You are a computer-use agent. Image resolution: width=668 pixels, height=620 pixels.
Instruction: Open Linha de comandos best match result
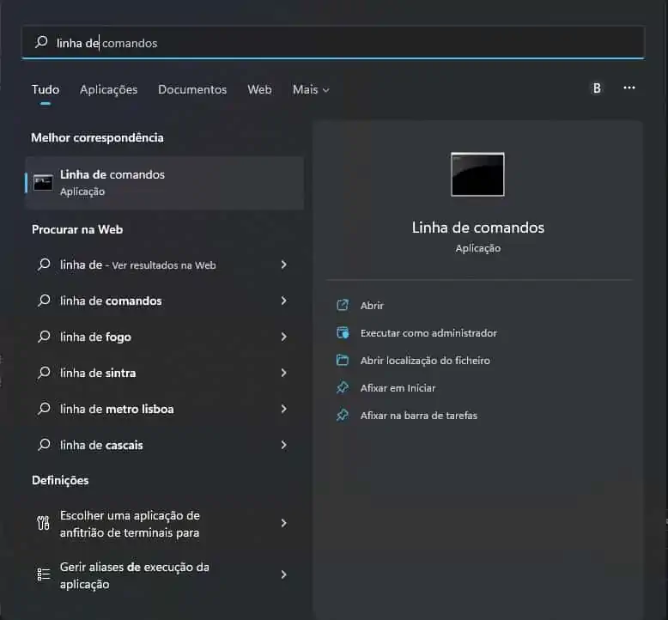tap(165, 183)
